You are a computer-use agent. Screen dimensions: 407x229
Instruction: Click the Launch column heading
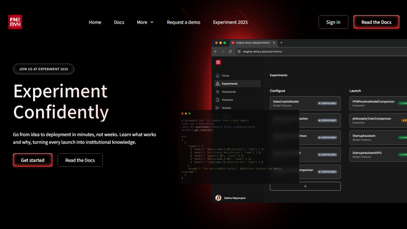(x=355, y=91)
